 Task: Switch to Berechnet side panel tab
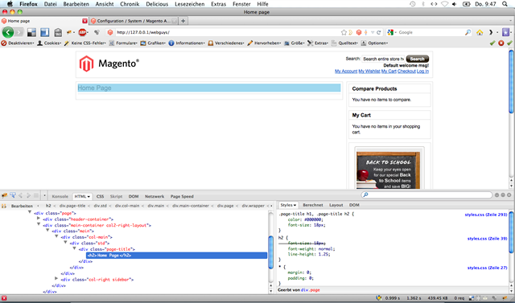coord(313,205)
